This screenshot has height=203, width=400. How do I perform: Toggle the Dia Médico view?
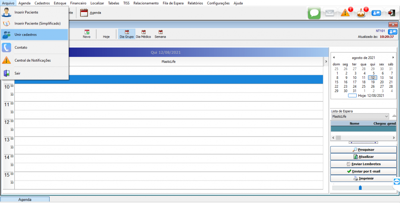tap(144, 34)
